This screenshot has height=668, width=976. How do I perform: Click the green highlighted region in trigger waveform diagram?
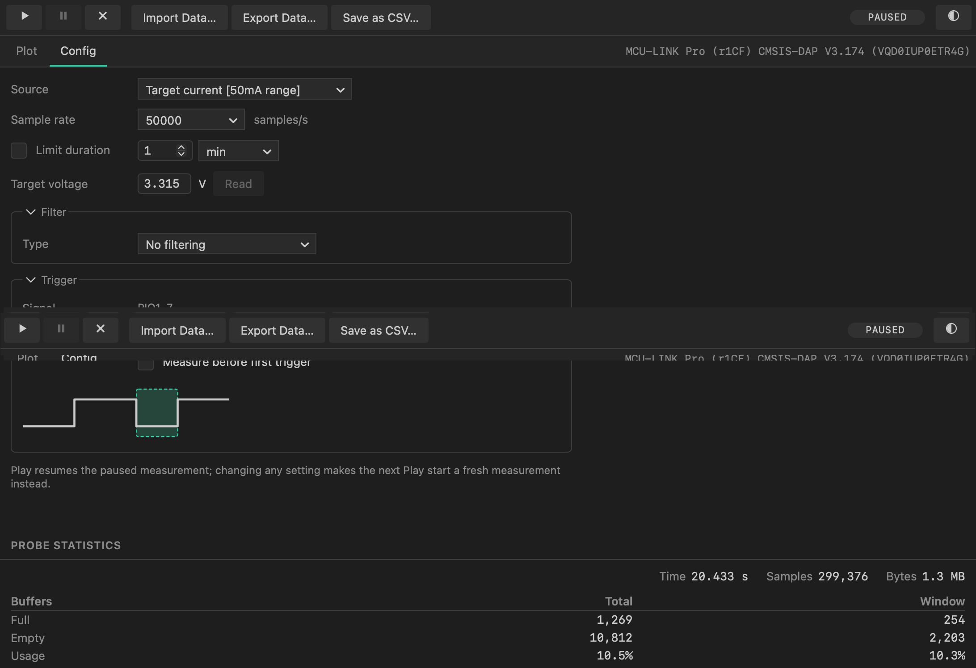coord(157,412)
